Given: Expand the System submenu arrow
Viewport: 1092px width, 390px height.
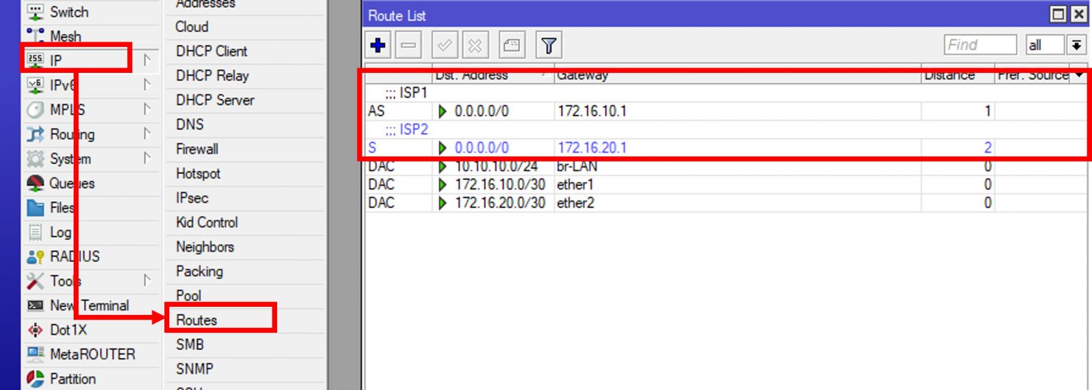Looking at the screenshot, I should (x=147, y=158).
